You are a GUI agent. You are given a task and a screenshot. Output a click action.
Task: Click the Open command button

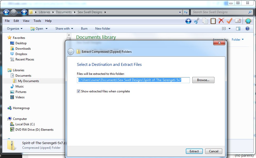37,29
